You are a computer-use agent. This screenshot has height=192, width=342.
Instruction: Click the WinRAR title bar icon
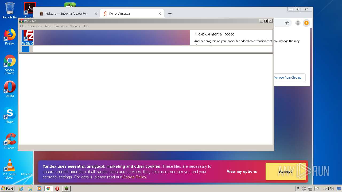tap(21, 21)
